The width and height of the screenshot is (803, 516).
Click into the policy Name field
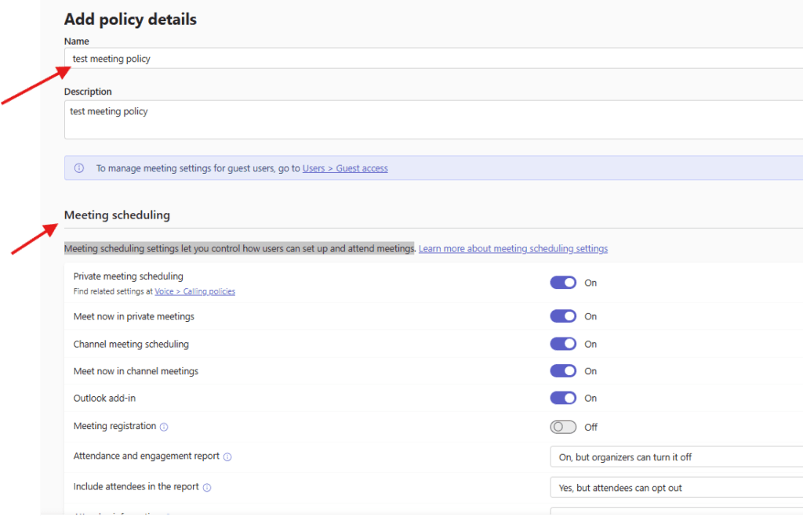point(431,59)
